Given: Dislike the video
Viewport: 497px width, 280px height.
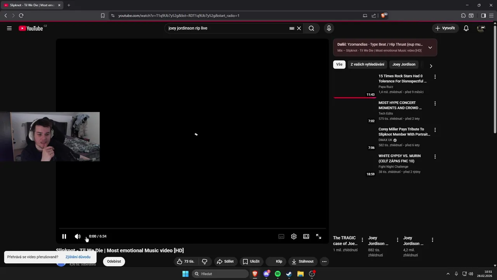Looking at the screenshot, I should point(205,261).
